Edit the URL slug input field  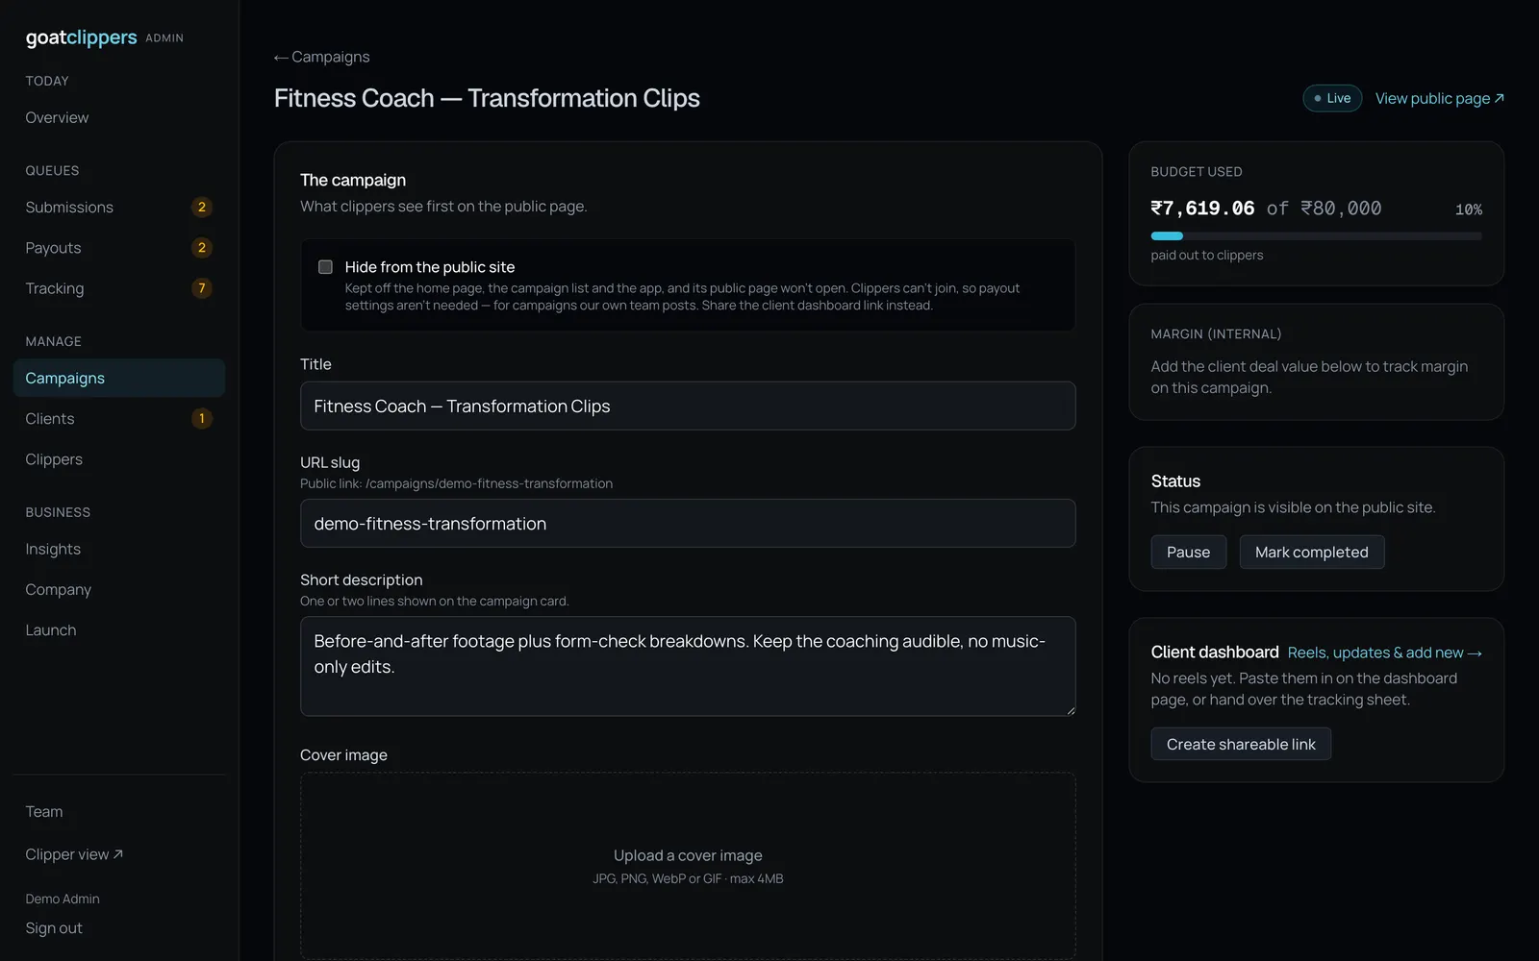(x=688, y=523)
